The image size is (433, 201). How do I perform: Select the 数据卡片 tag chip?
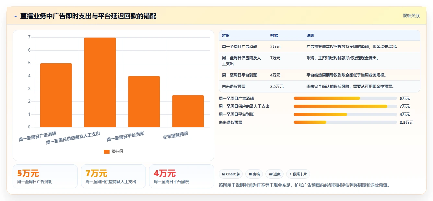click(298, 174)
